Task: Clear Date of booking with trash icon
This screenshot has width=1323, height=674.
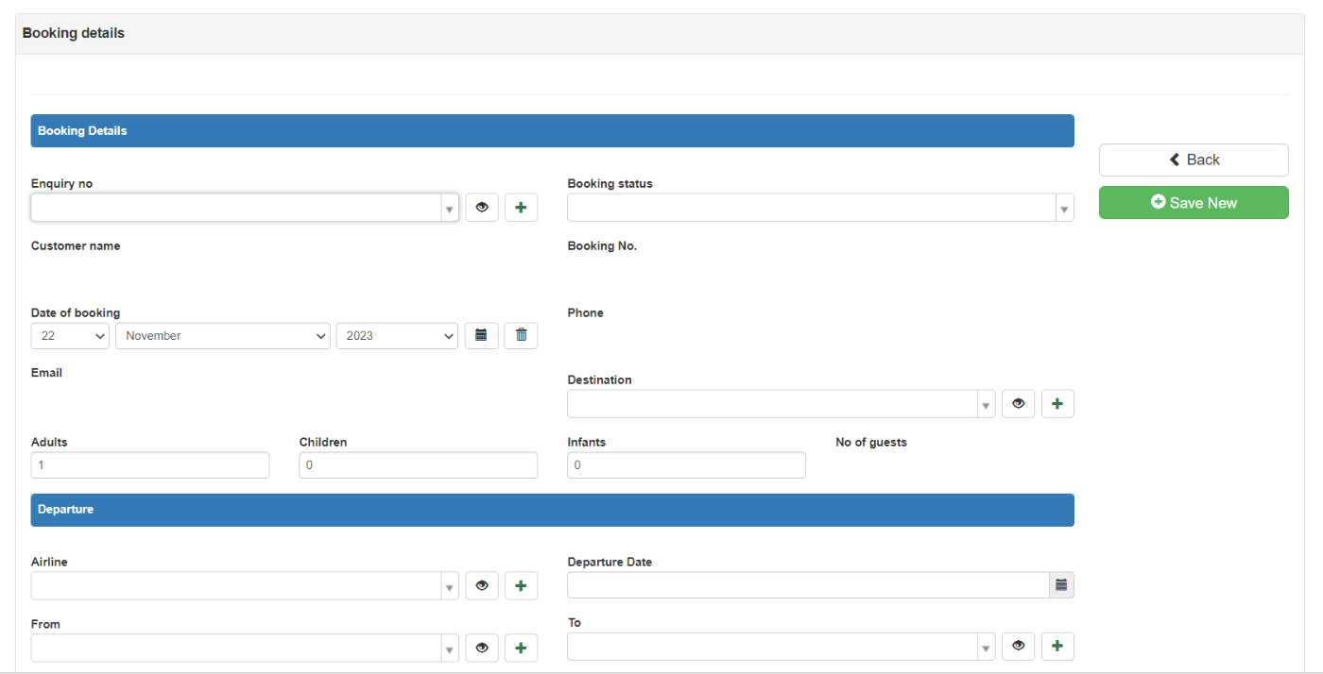Action: click(x=521, y=335)
